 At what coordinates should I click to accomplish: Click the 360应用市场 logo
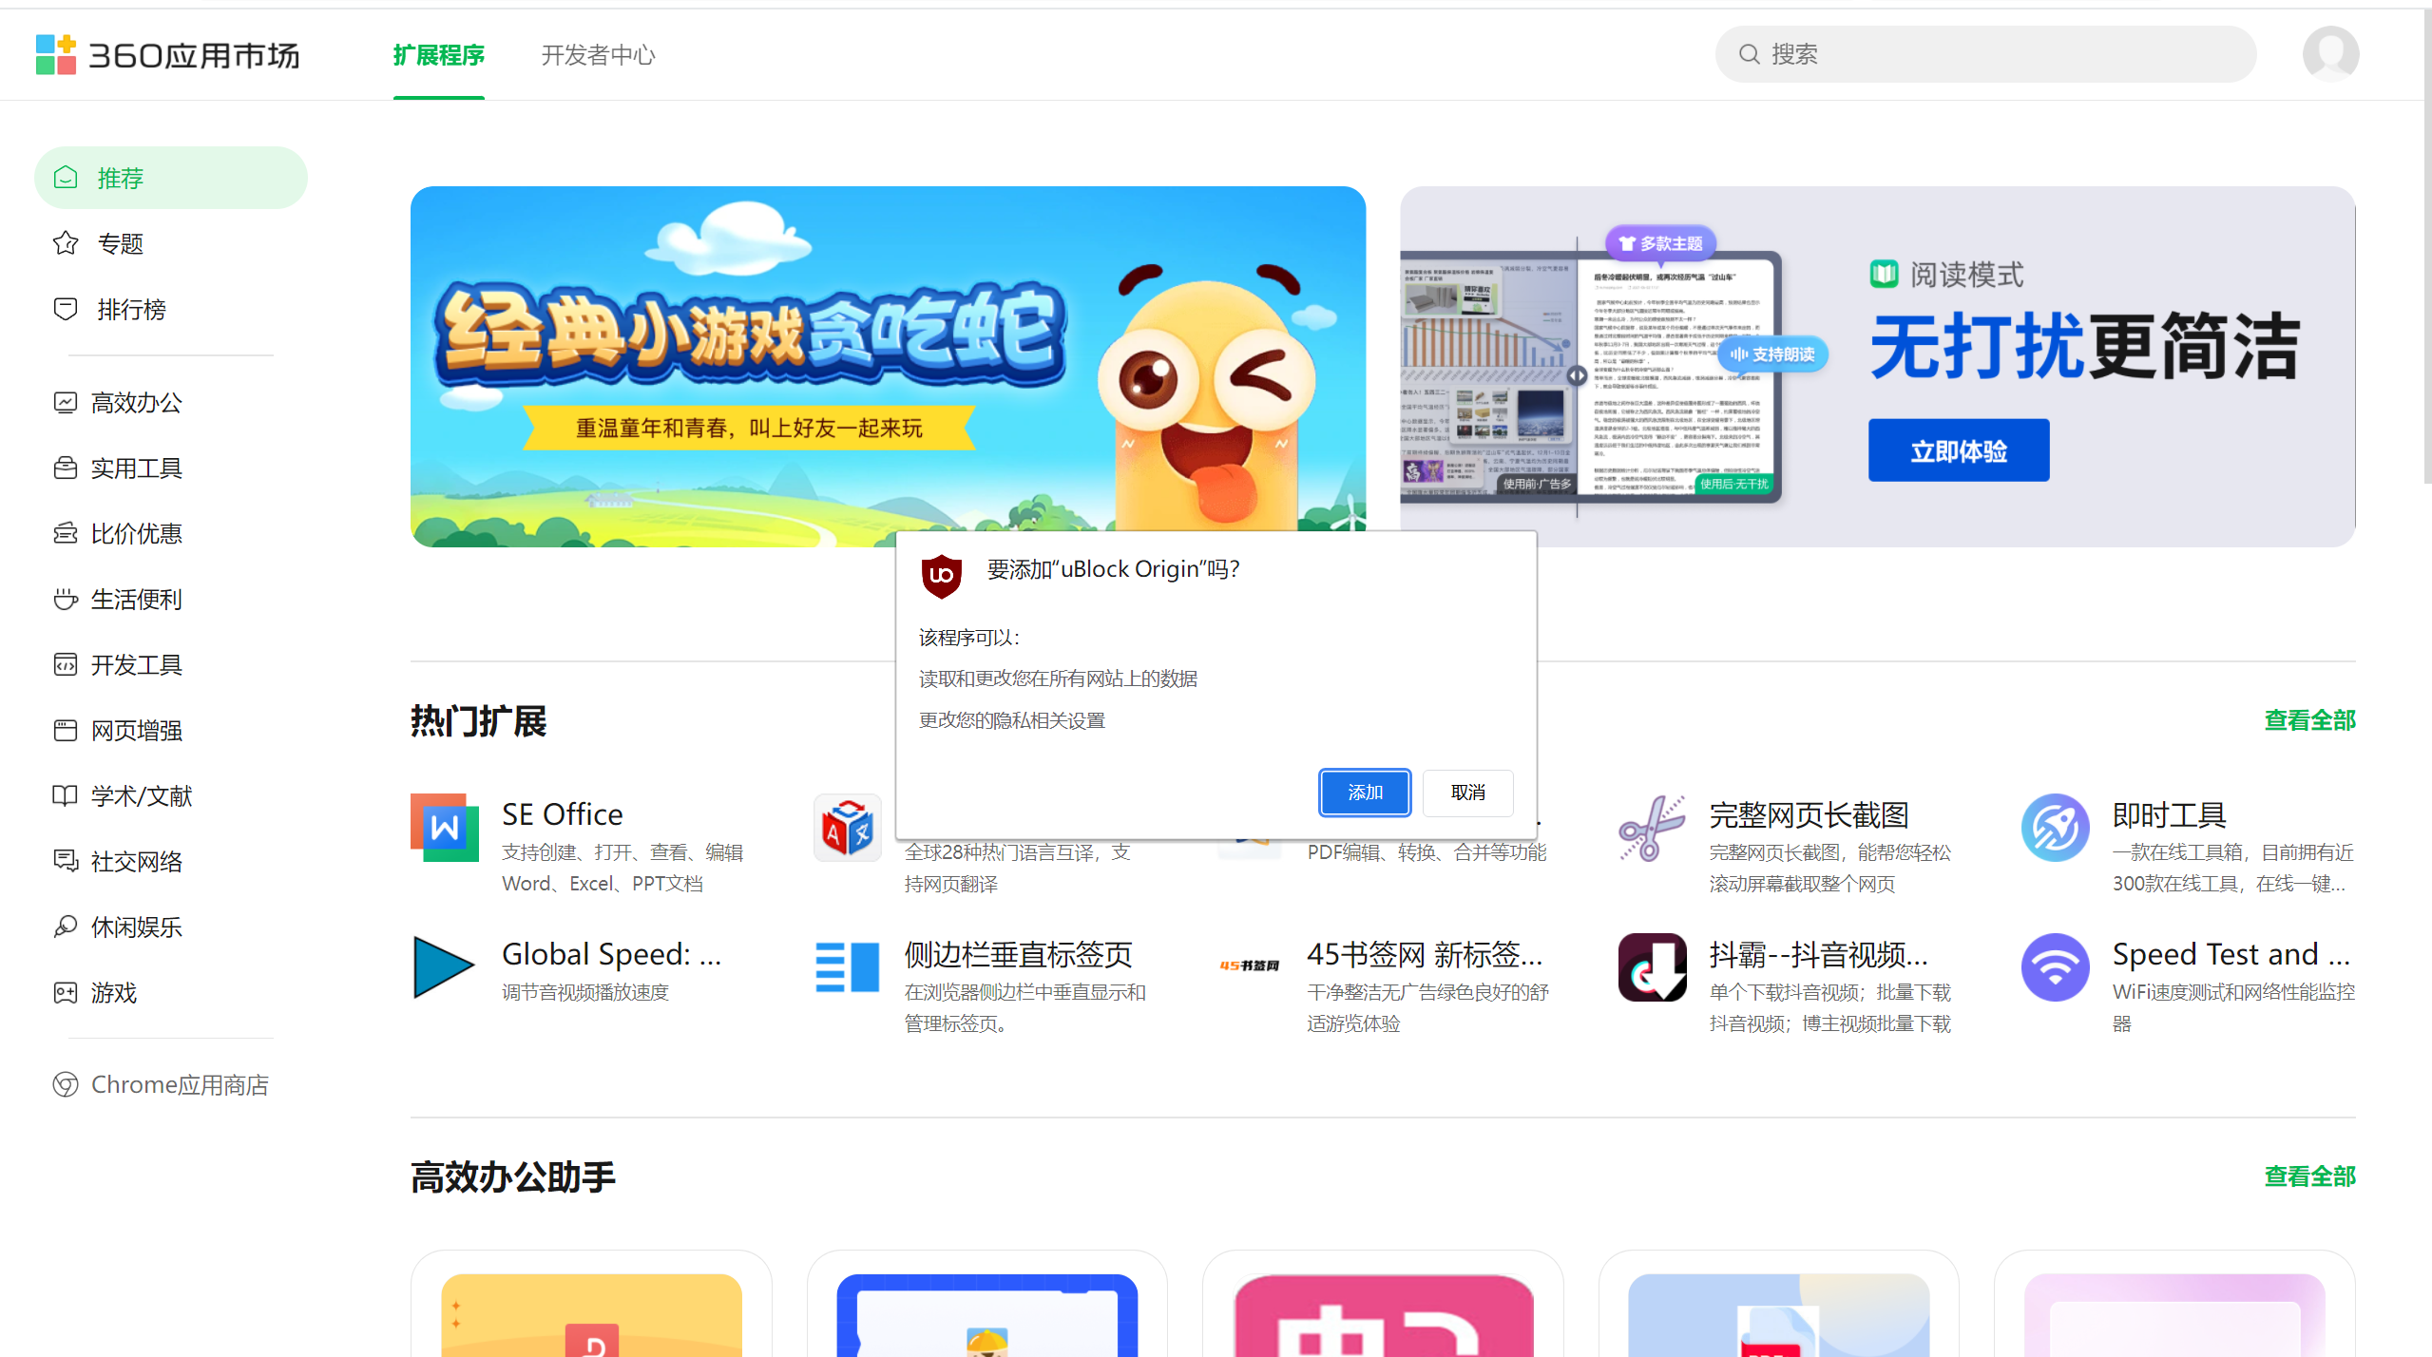pyautogui.click(x=168, y=54)
